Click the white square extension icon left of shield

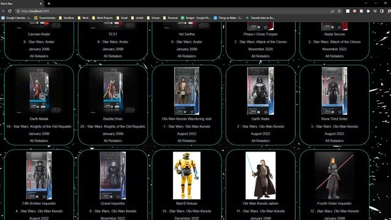pos(348,11)
